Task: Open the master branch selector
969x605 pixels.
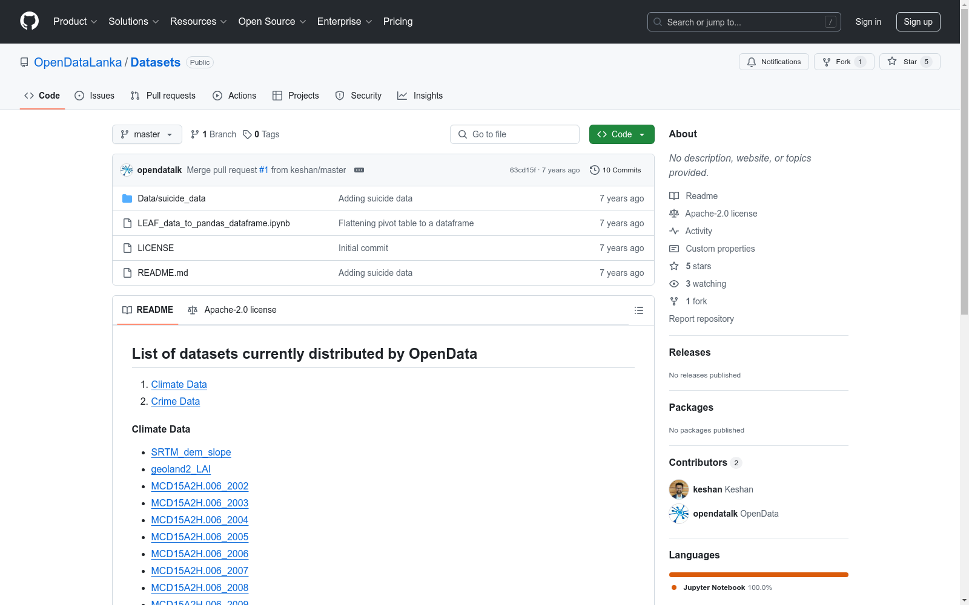Action: (147, 134)
